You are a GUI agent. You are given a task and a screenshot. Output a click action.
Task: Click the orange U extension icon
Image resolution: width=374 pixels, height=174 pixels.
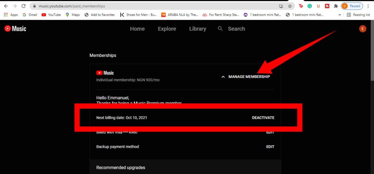pyautogui.click(x=318, y=6)
